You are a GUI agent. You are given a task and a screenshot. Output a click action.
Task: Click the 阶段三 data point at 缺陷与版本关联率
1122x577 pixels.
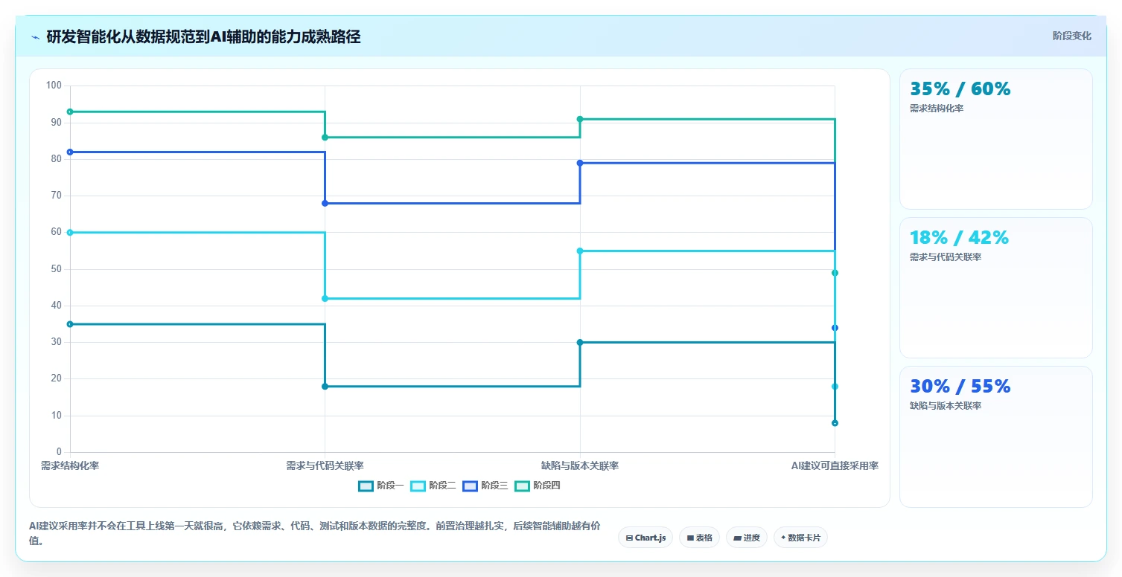tap(580, 163)
